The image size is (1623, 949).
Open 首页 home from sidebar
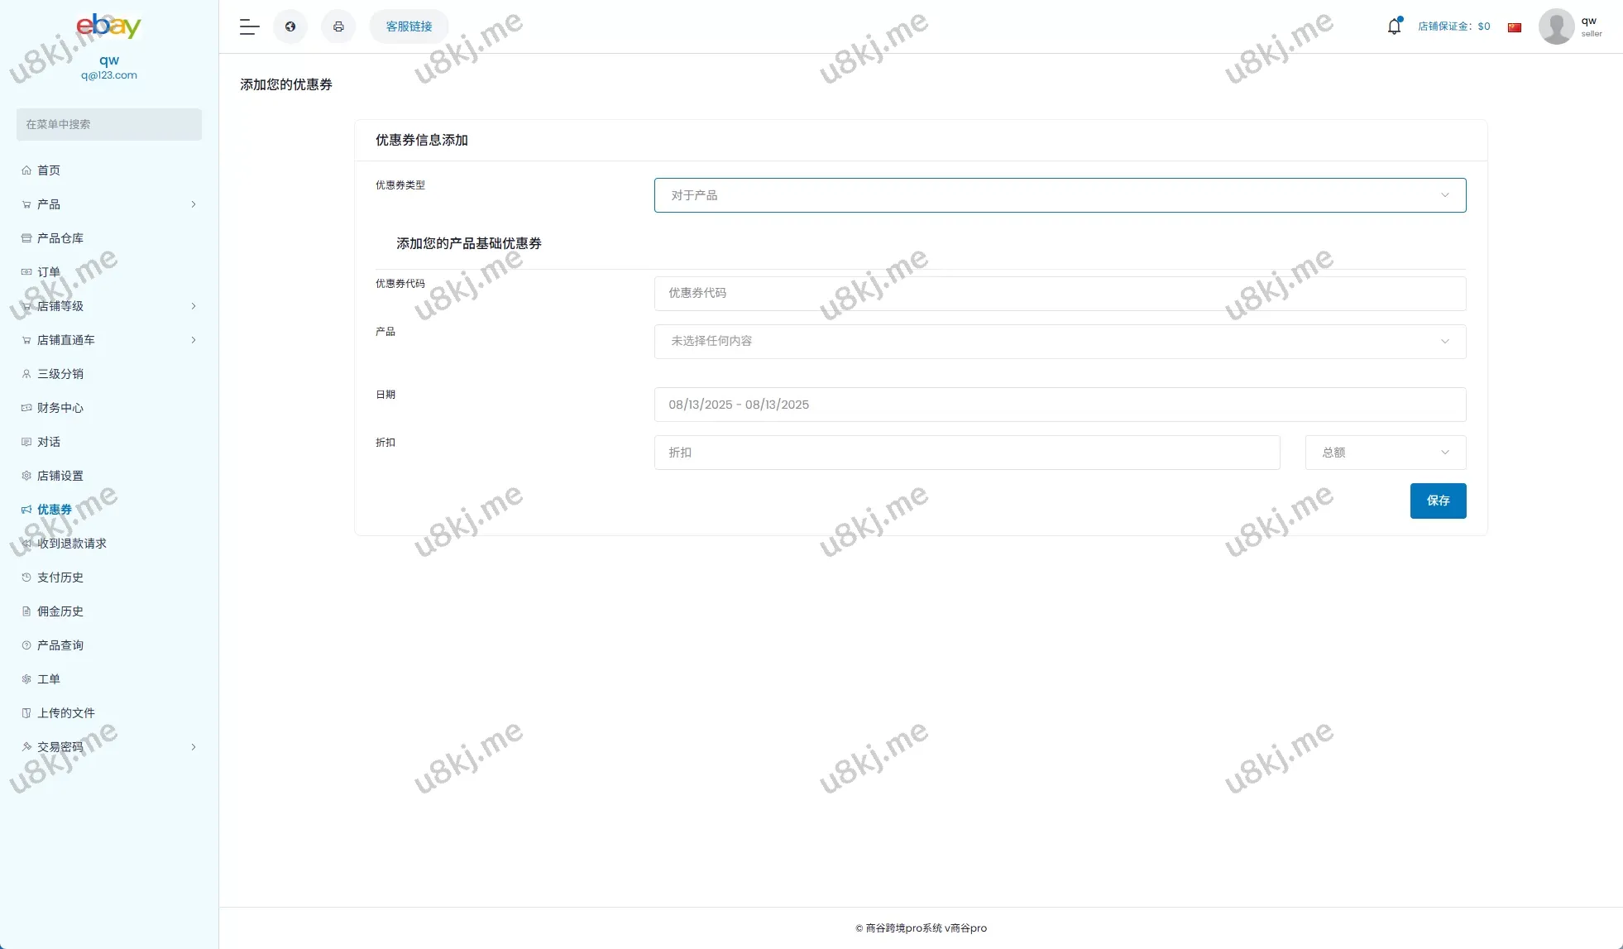point(49,170)
